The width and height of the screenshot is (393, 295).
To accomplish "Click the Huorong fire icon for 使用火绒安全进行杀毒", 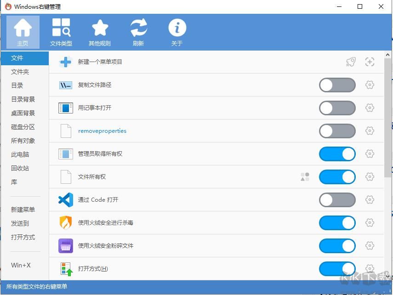I will point(65,223).
